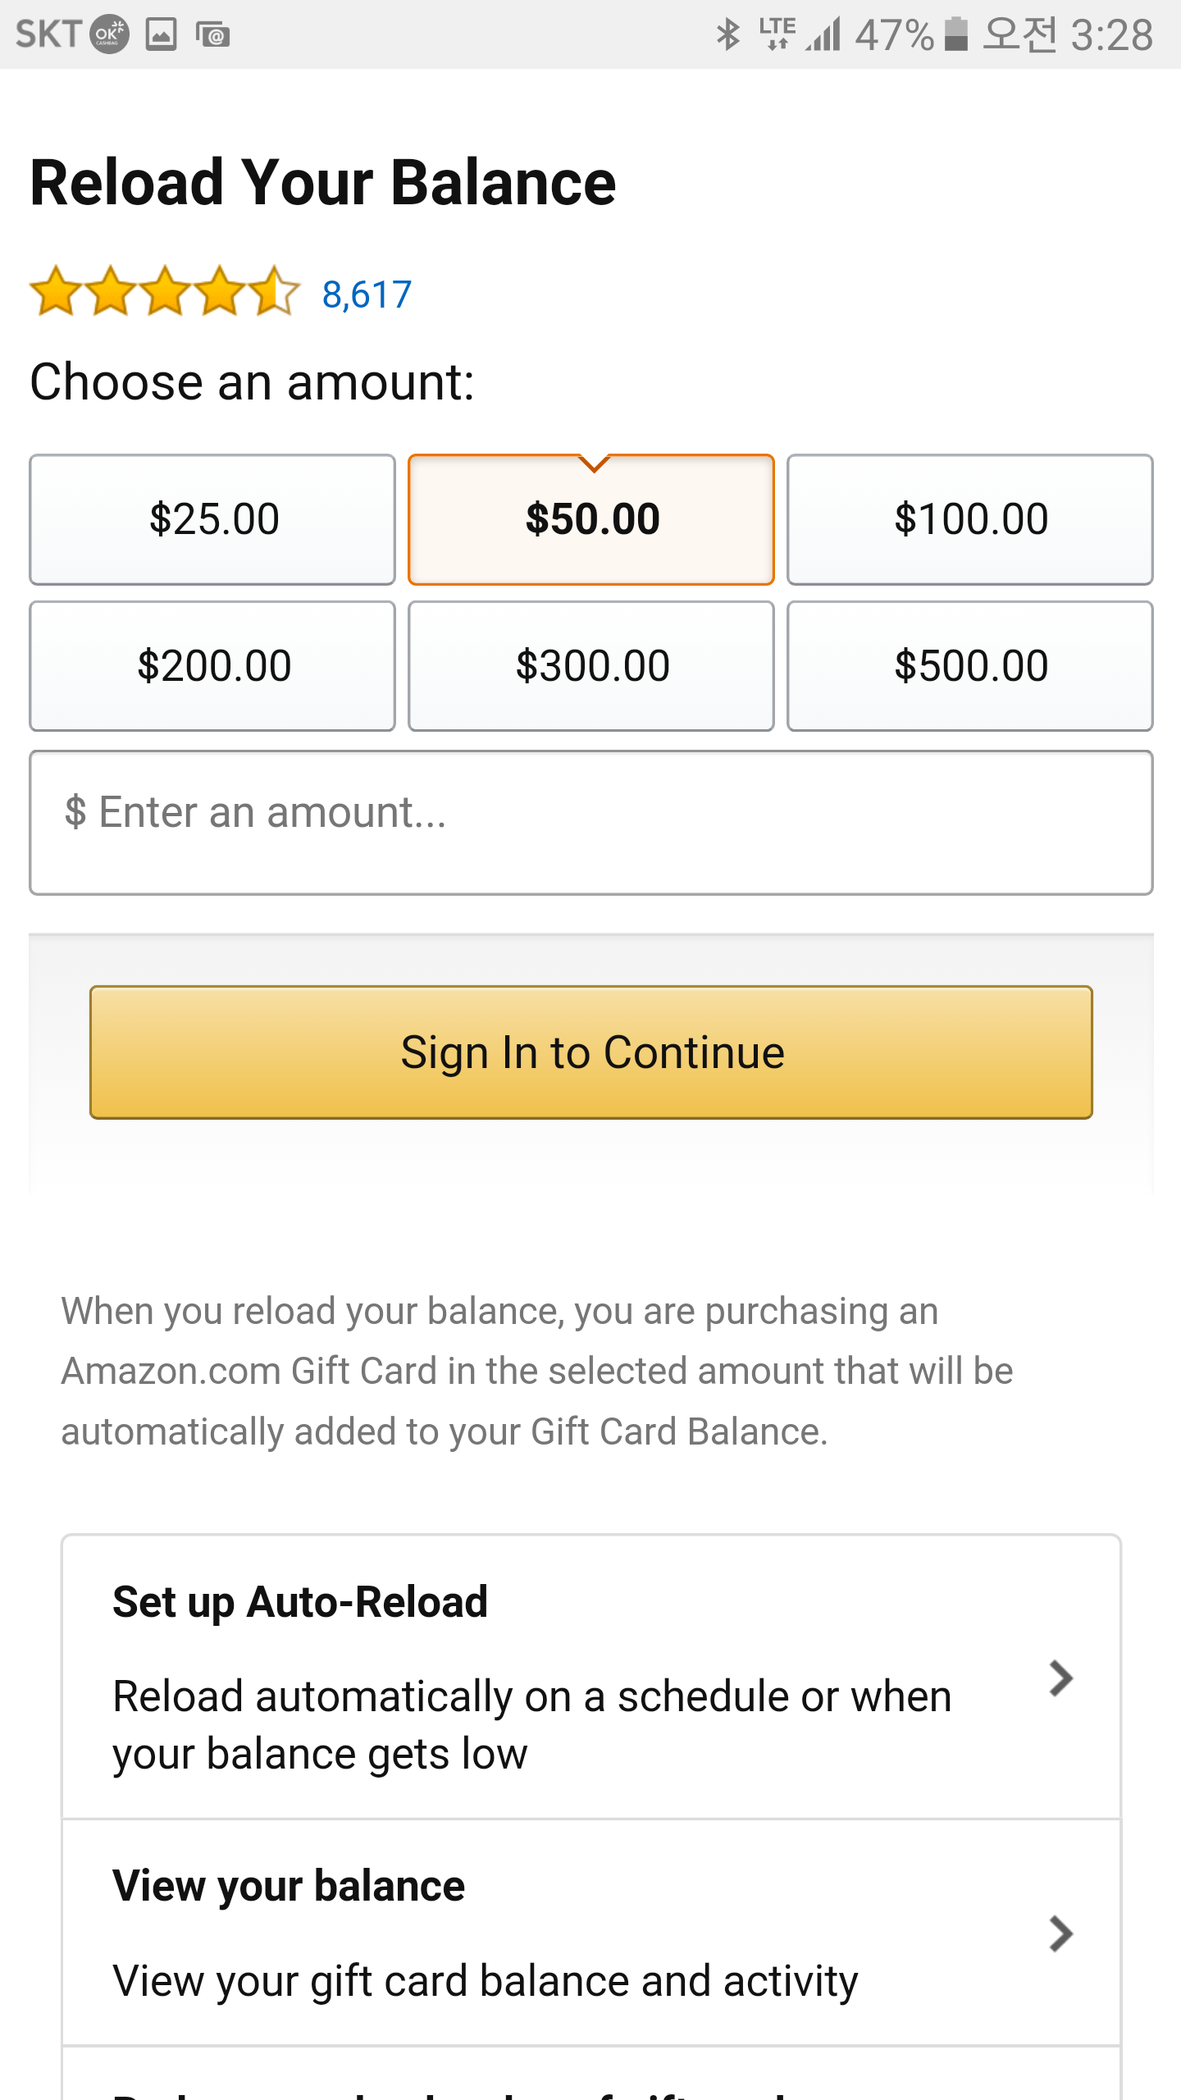Select the $25.00 amount option

(212, 519)
